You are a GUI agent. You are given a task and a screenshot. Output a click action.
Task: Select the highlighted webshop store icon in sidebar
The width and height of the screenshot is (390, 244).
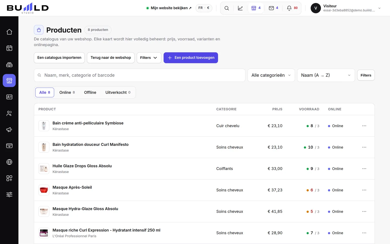(x=9, y=81)
